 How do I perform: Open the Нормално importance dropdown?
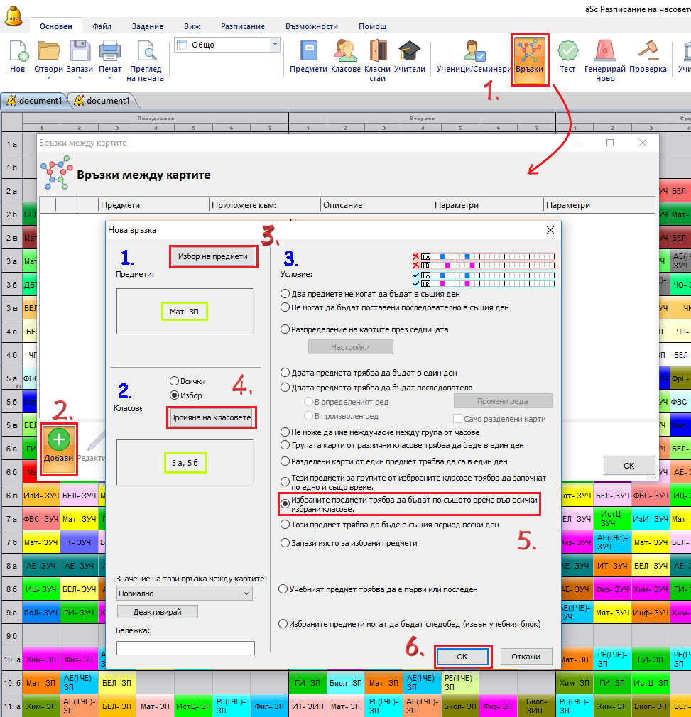pyautogui.click(x=185, y=593)
